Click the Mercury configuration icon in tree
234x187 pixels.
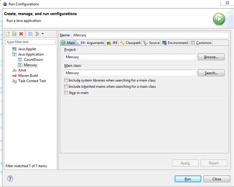coord(20,65)
